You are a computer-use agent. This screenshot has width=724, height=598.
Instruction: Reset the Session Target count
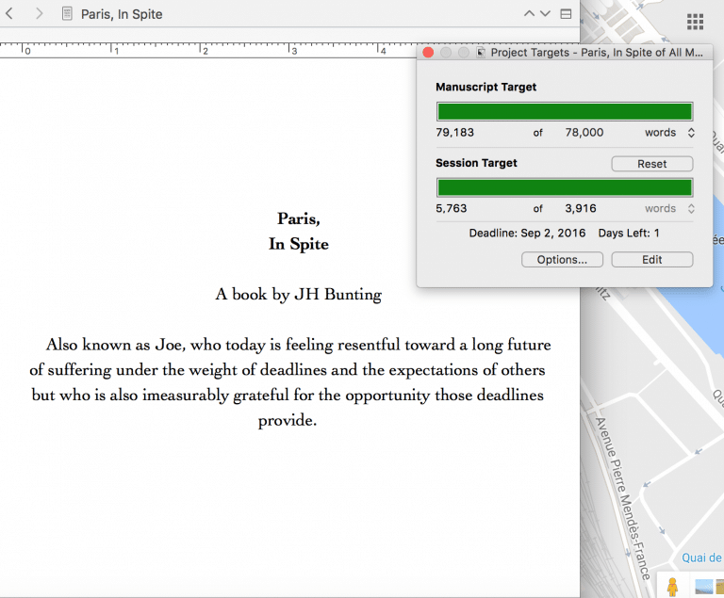point(652,164)
